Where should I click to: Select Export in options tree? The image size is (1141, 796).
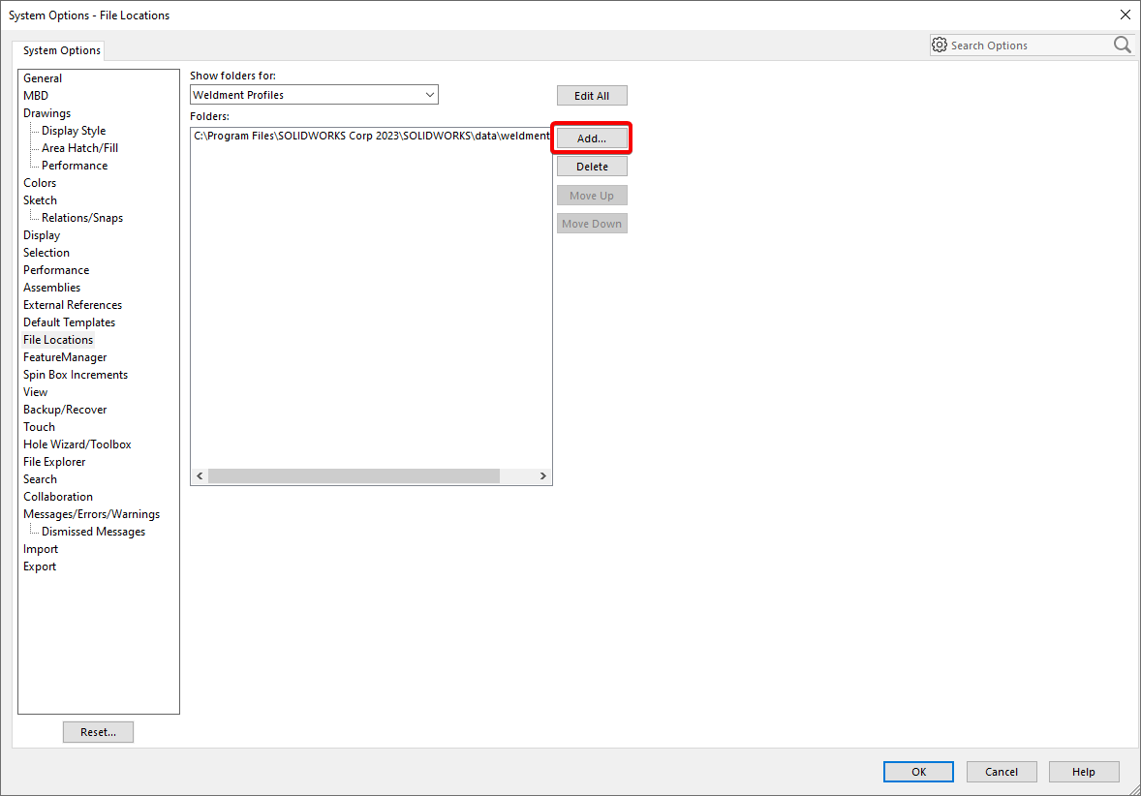[x=40, y=566]
